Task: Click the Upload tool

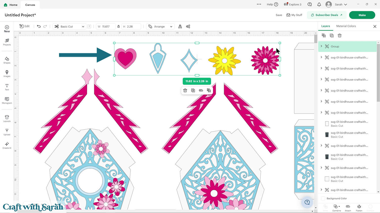Action: click(x=7, y=132)
